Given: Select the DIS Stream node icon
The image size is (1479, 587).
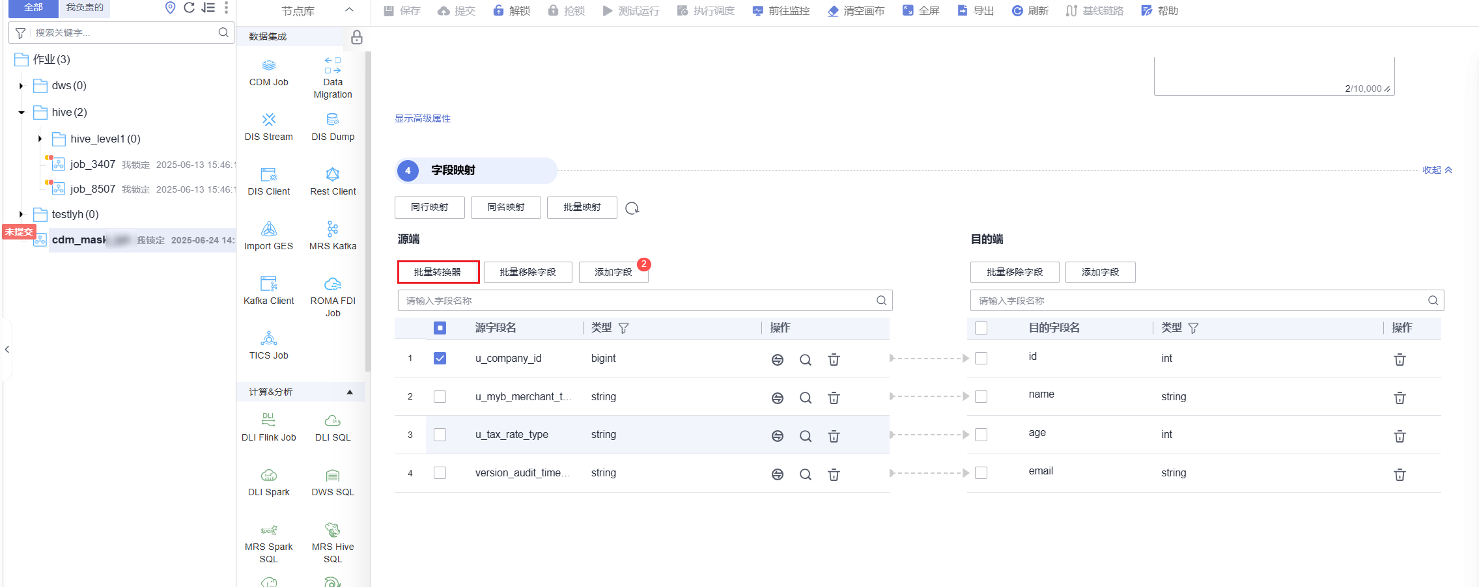Looking at the screenshot, I should pyautogui.click(x=268, y=120).
